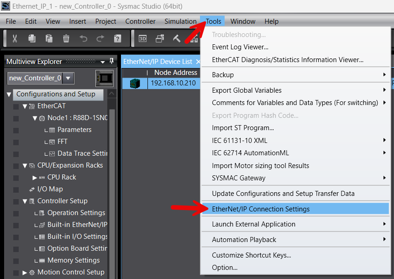Collapse the Controller Setup branch
Screen dimensions: 394x279
coord(25,201)
